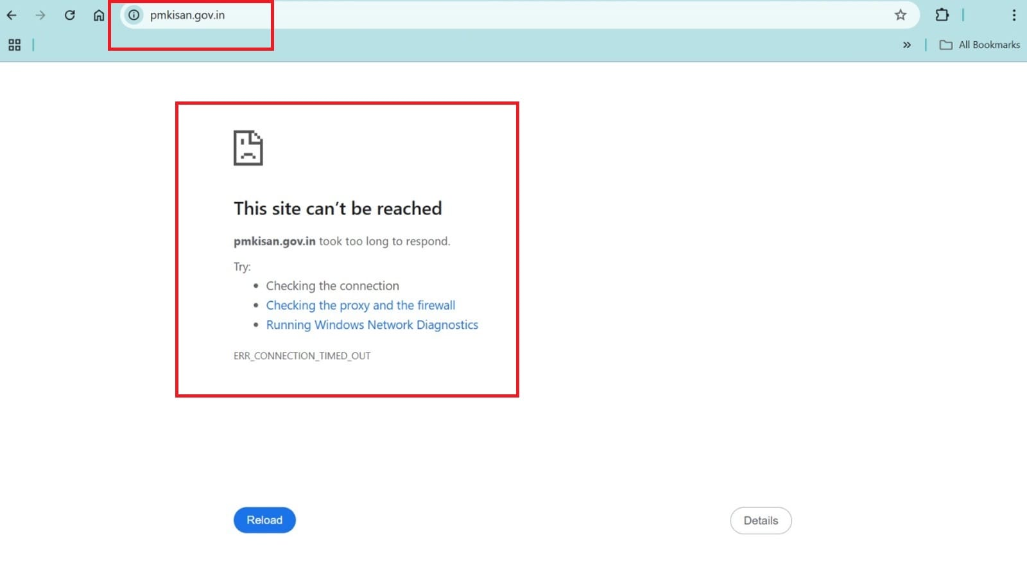Click the 'Checking the connection' suggestion text
This screenshot has height=578, width=1027.
click(x=332, y=286)
